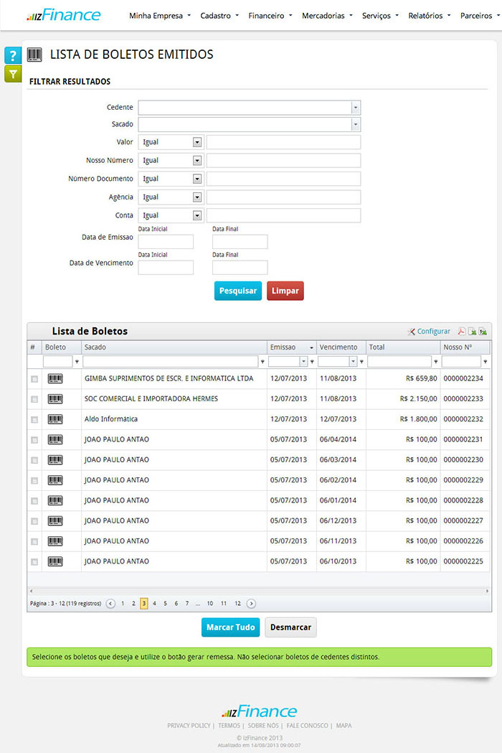The height and width of the screenshot is (753, 502).
Task: Click the Data de Emissao initial date field
Action: tap(166, 242)
